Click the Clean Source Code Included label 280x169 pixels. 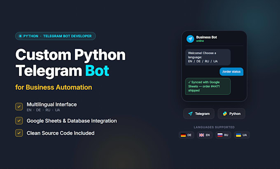coord(61,133)
